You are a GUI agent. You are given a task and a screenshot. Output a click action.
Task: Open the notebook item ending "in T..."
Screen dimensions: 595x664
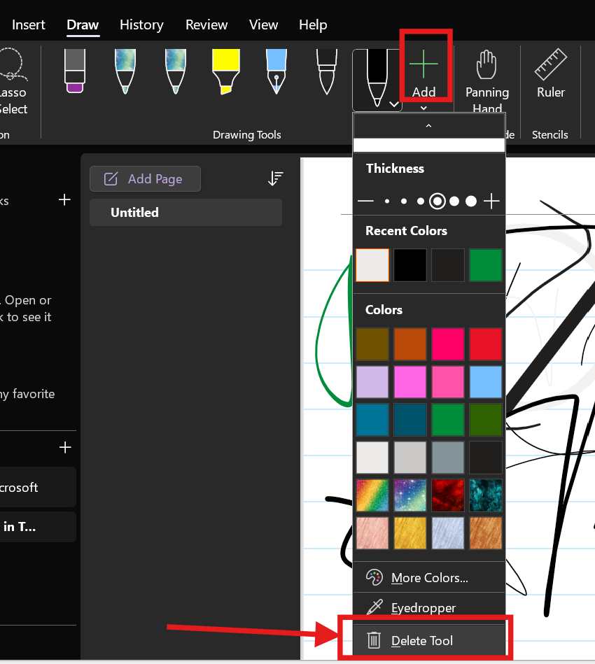coord(38,527)
